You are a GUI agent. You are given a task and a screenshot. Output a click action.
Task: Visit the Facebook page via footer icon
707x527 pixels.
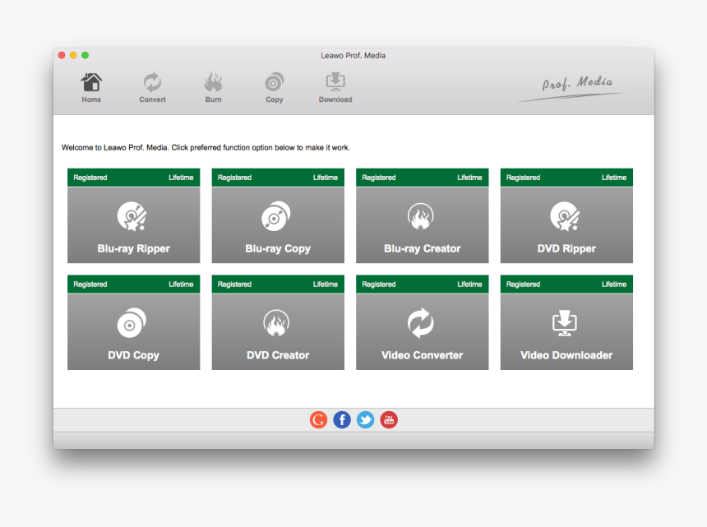[342, 420]
